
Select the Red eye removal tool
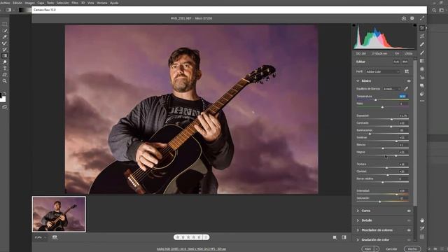click(x=422, y=78)
